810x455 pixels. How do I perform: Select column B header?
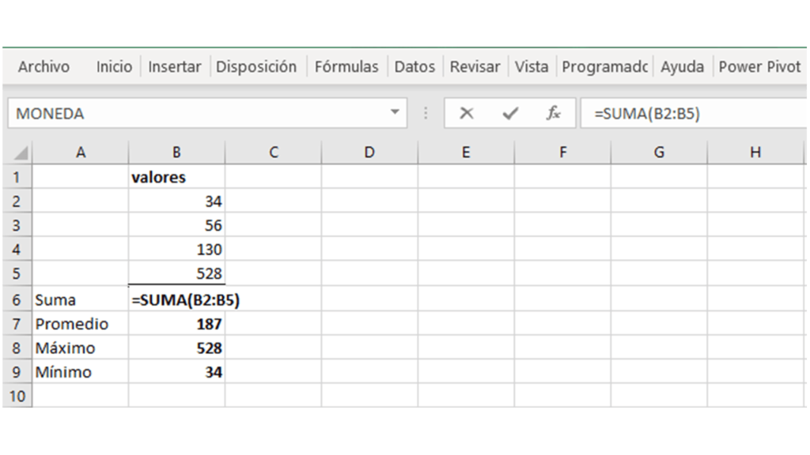pos(176,152)
